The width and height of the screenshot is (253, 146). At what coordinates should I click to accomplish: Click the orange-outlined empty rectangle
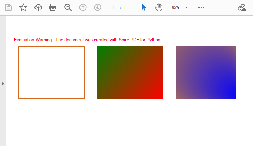click(51, 72)
